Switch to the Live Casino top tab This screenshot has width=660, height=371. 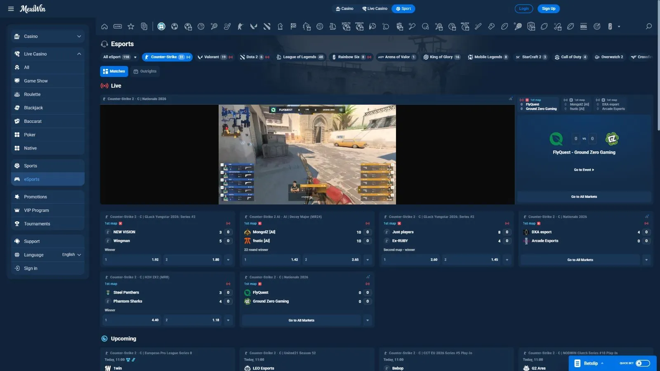tap(375, 9)
